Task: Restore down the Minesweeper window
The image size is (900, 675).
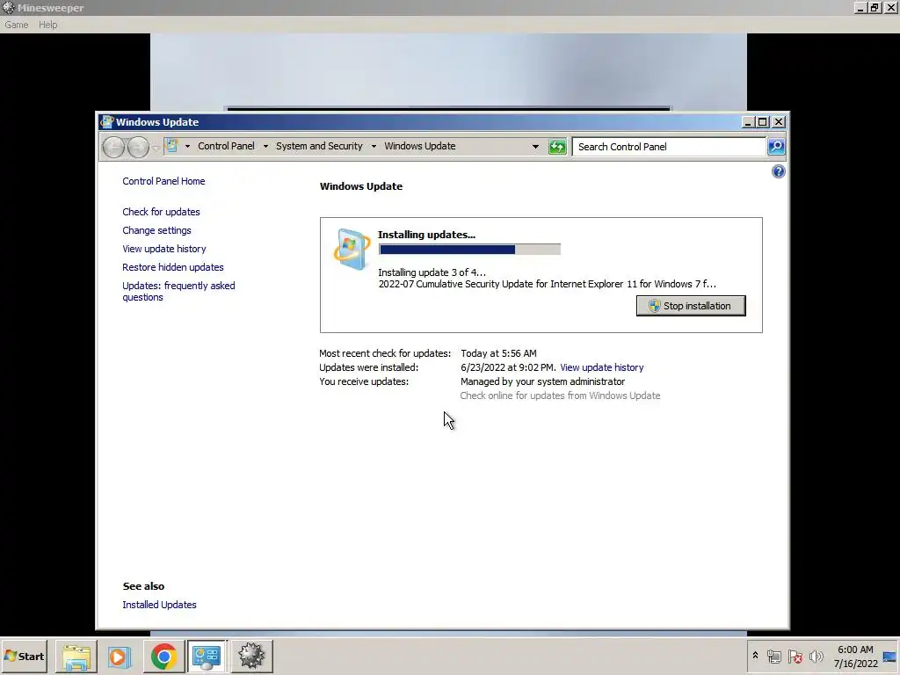Action: point(875,7)
